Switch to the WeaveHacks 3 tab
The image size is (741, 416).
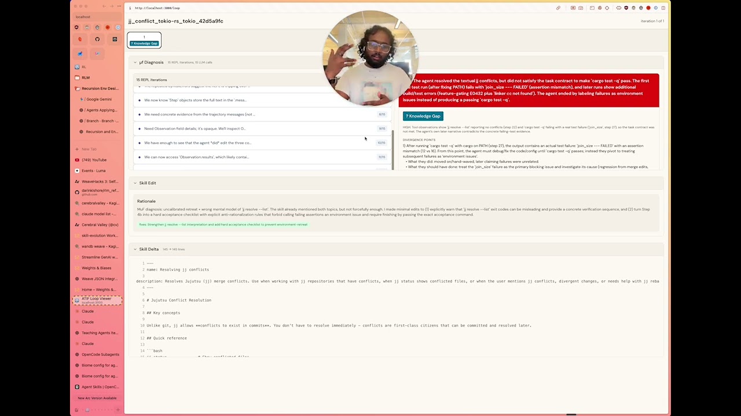click(97, 181)
